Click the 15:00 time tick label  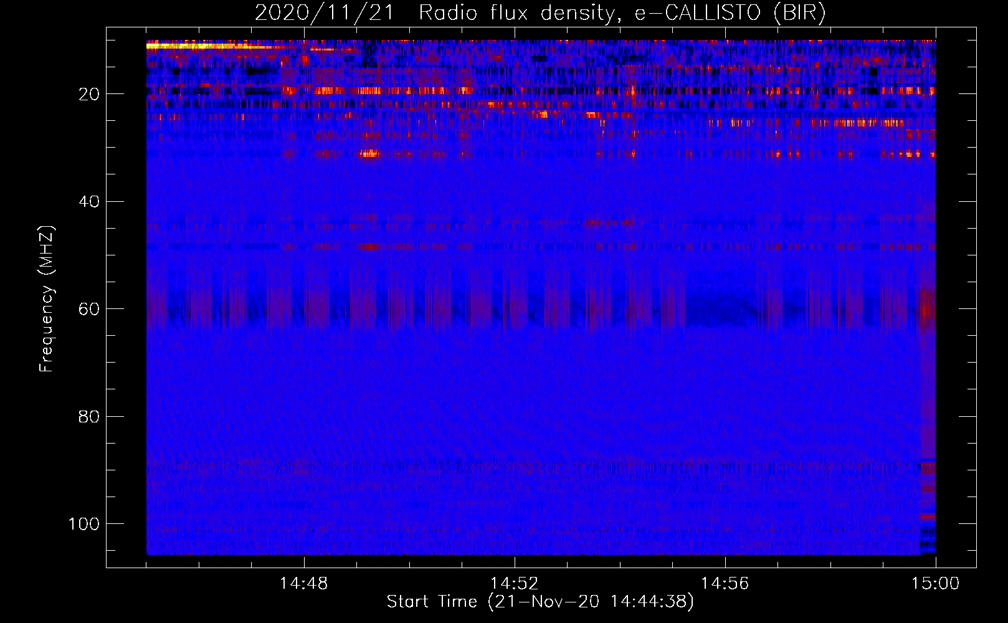(935, 584)
